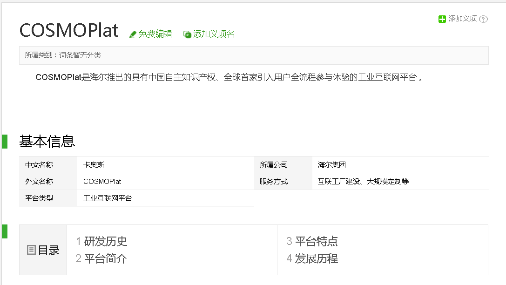Click the 中文名称 label cell

point(48,164)
